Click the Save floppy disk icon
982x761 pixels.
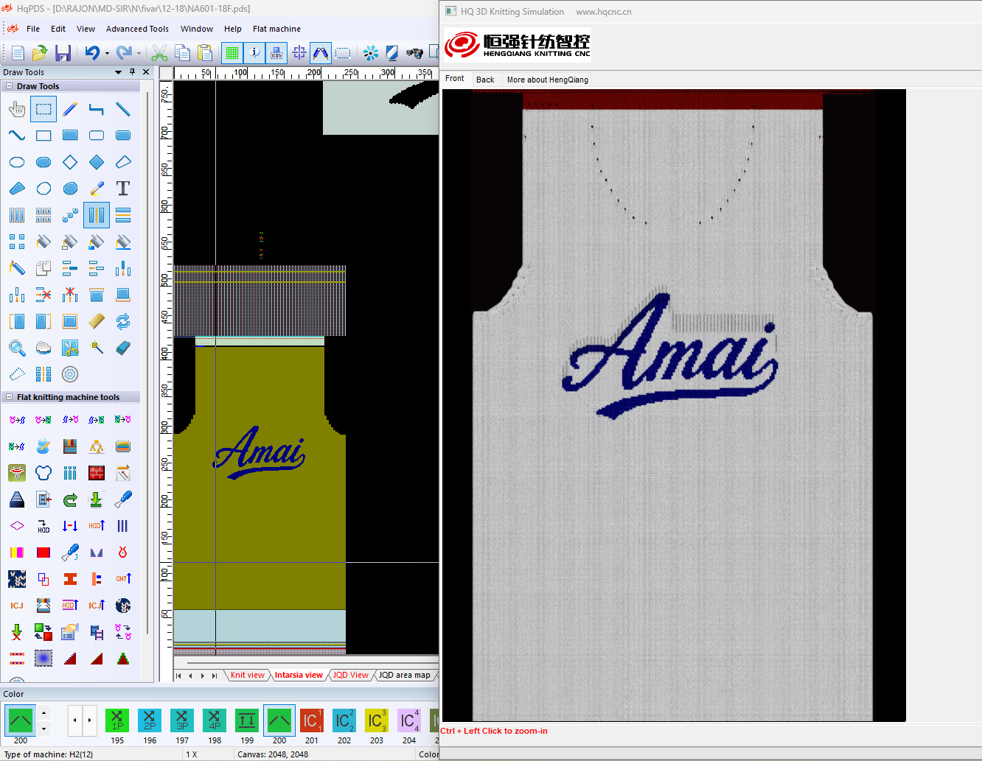click(x=63, y=53)
